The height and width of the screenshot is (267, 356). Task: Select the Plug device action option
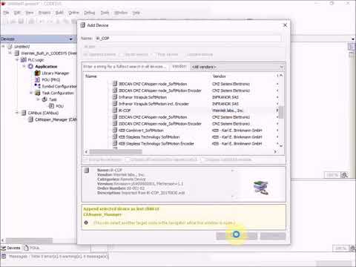[x=166, y=54]
